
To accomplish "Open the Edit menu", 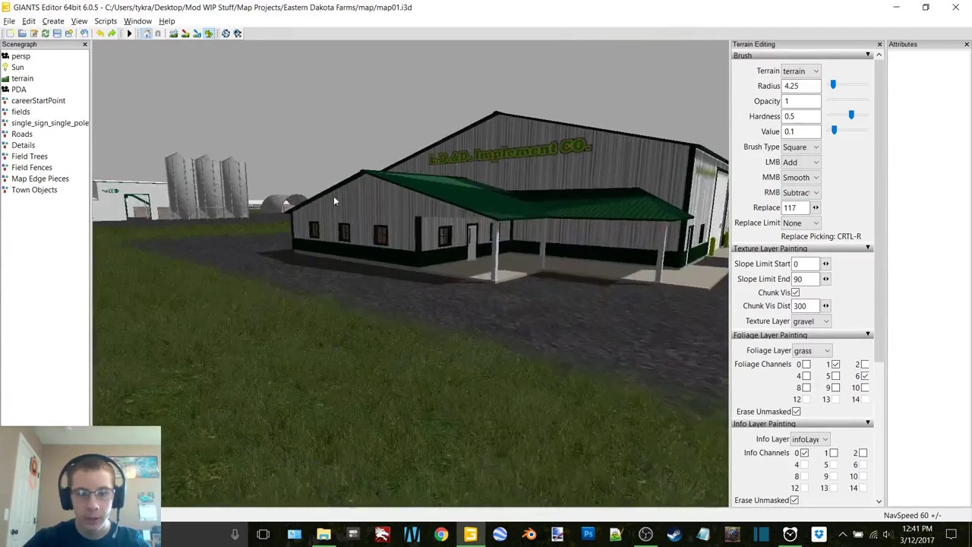I will coord(28,21).
